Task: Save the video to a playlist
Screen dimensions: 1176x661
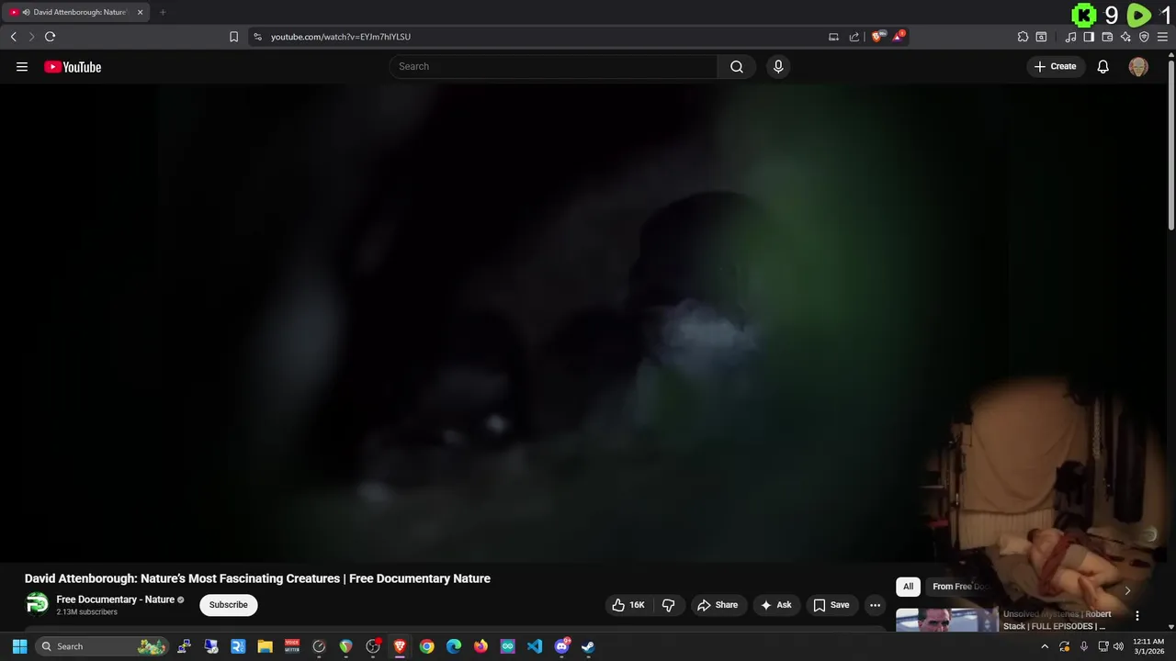Action: coord(831,605)
